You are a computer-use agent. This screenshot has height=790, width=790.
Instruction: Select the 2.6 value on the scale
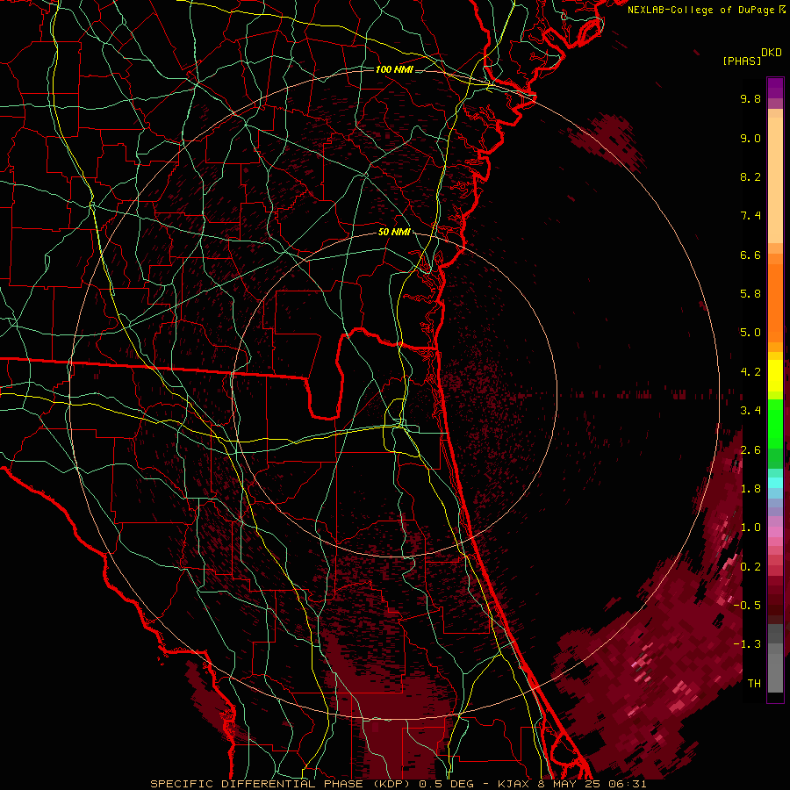(x=750, y=450)
